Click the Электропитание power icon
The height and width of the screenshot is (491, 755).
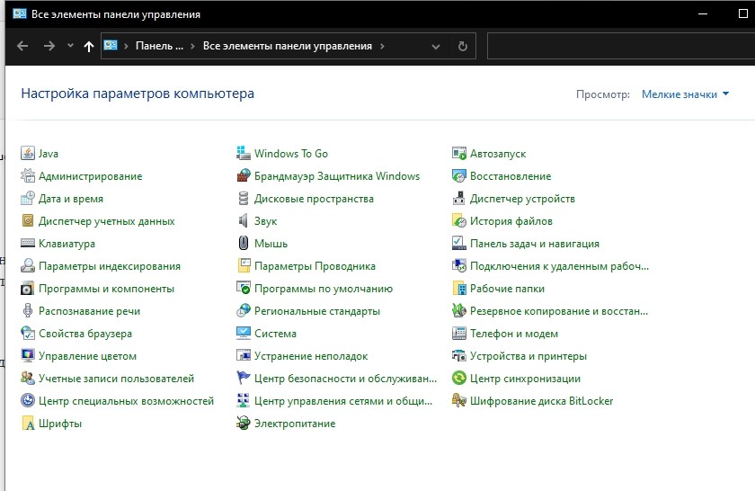pyautogui.click(x=244, y=424)
